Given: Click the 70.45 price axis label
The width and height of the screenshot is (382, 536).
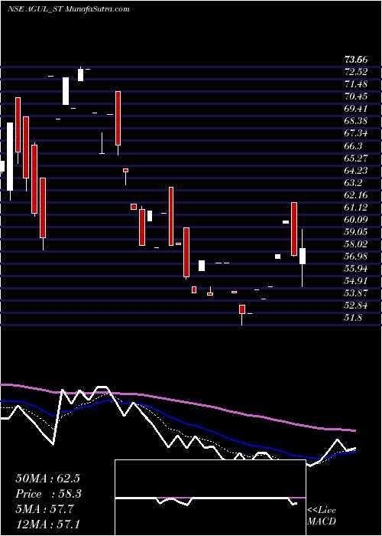Looking at the screenshot, I should click(356, 96).
